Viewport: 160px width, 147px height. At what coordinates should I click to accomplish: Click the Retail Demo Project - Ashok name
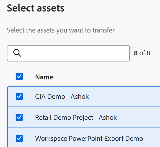pos(76,118)
